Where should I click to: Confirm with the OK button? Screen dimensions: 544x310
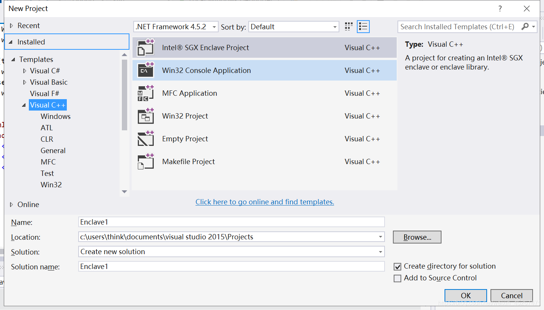(x=466, y=296)
